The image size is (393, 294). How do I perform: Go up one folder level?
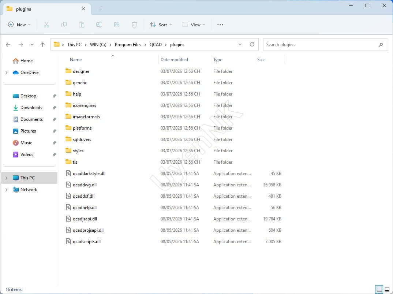pos(42,45)
